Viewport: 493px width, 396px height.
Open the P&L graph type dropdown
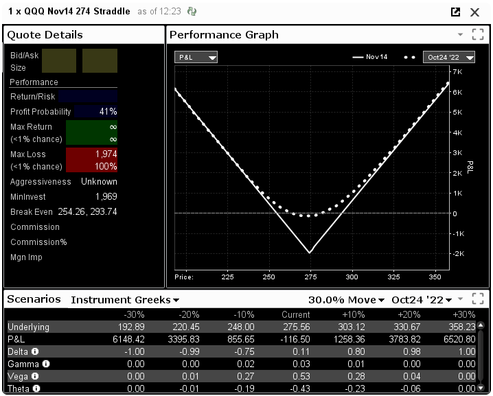pyautogui.click(x=196, y=57)
